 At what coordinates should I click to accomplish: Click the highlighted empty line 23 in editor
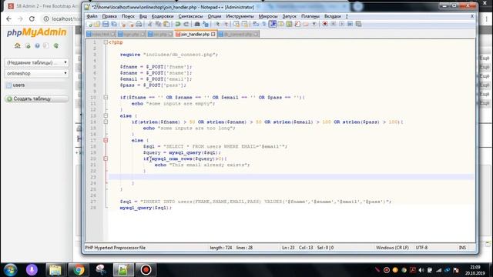[291, 177]
